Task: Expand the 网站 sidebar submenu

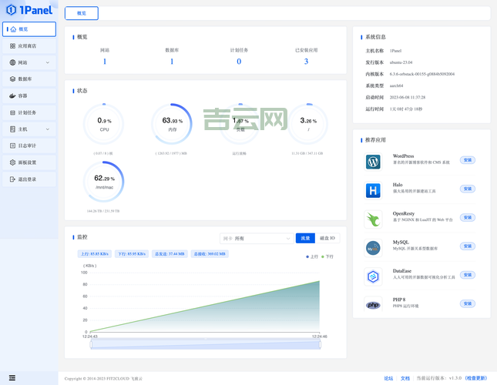Action: click(x=29, y=62)
